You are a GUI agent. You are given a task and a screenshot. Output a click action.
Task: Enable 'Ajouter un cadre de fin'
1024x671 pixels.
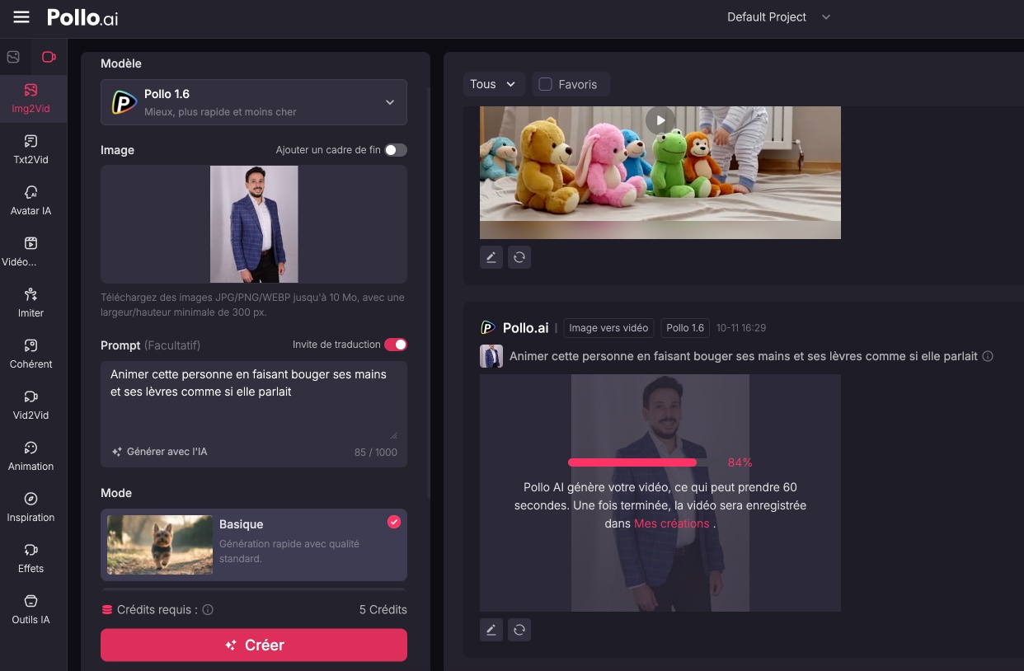(395, 149)
